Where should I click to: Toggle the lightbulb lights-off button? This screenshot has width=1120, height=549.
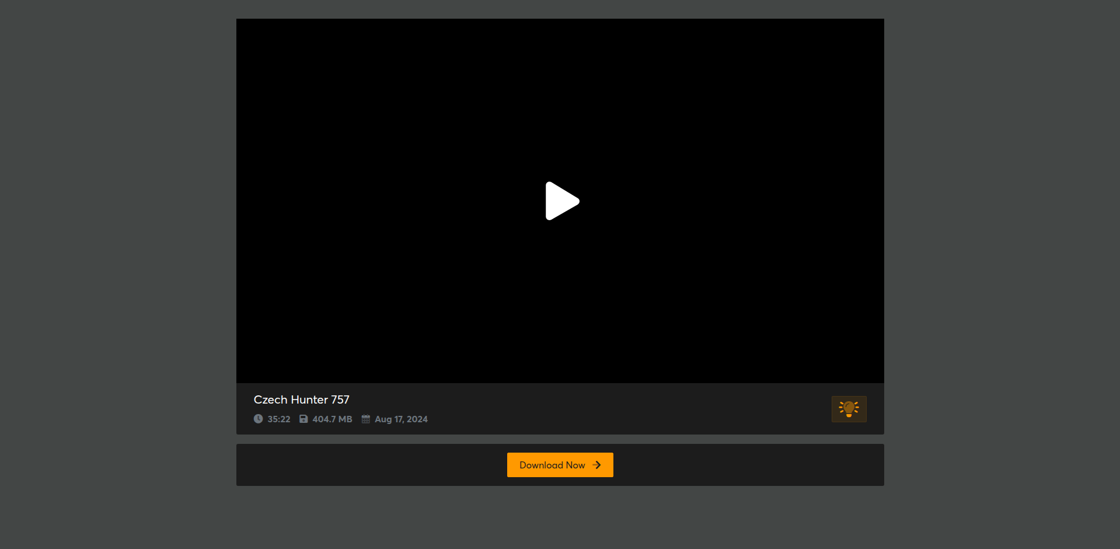tap(849, 409)
